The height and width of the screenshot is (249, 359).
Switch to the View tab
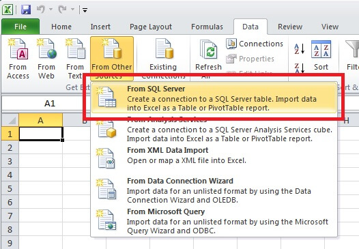(x=330, y=27)
